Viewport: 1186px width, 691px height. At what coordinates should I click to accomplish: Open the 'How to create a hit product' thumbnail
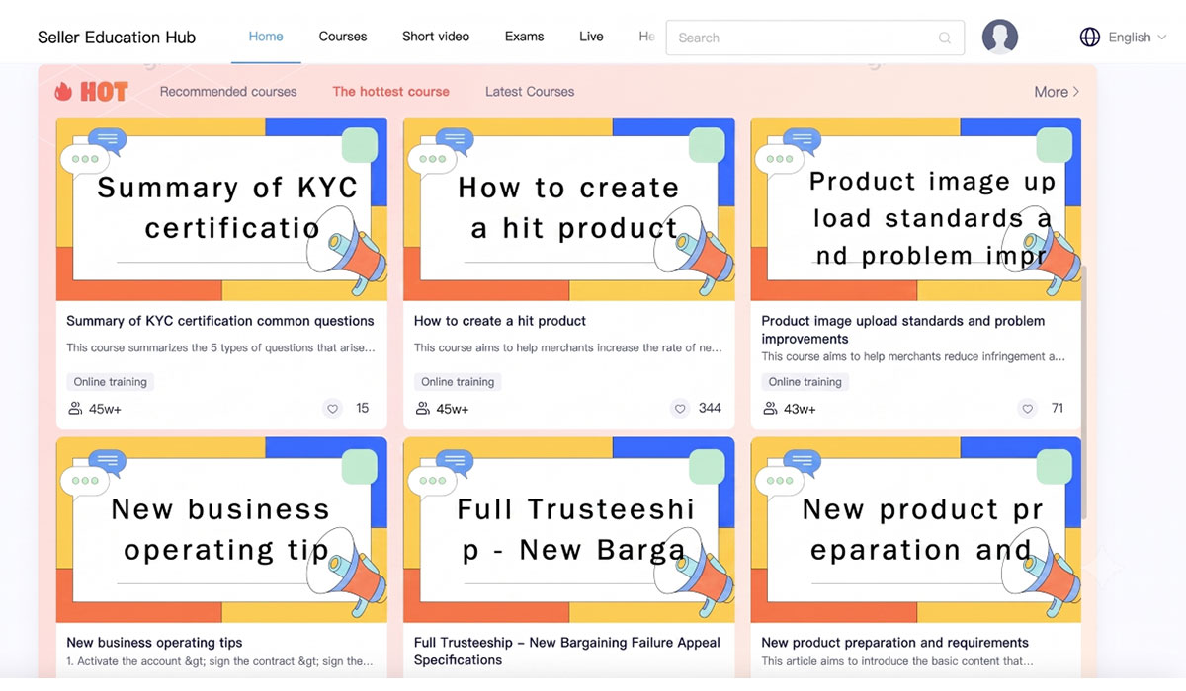[x=569, y=209]
